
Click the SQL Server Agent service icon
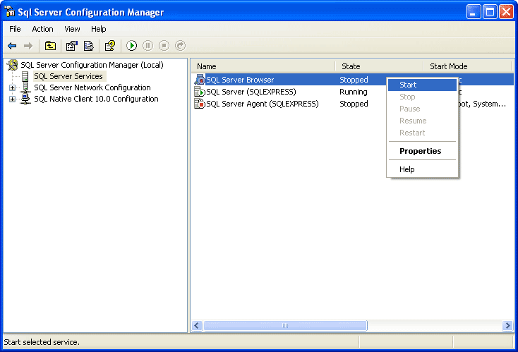point(200,104)
